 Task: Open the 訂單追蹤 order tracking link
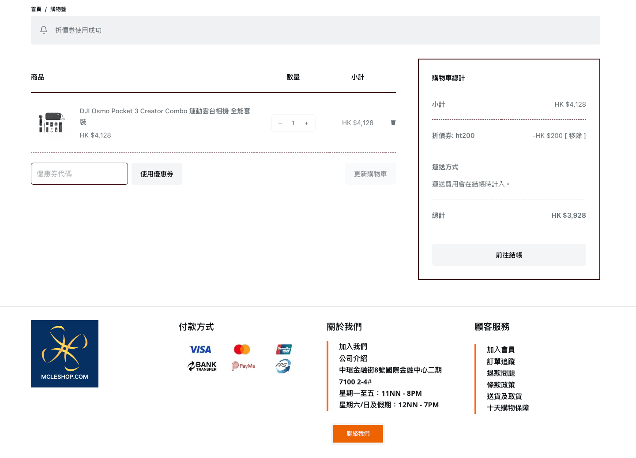[501, 361]
